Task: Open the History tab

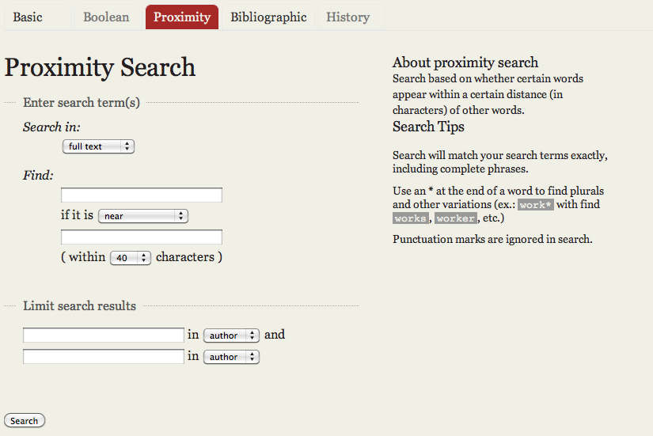Action: (x=351, y=17)
